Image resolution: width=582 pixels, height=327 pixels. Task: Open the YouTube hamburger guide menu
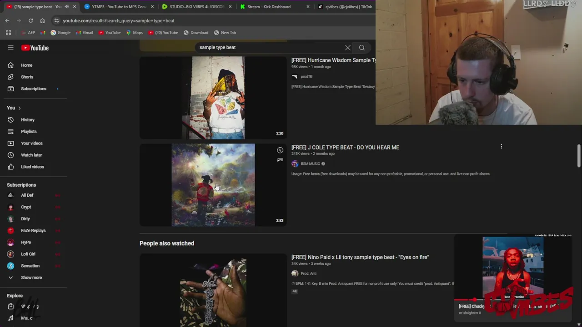pos(10,48)
